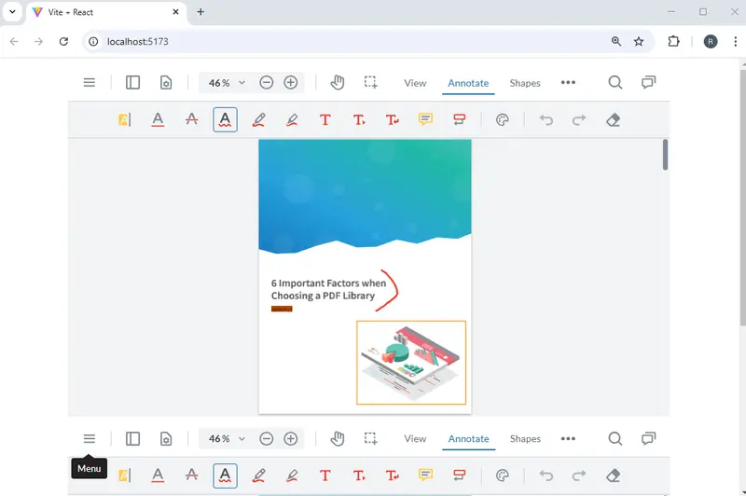
Task: Toggle the Squiggly underline tool in lower toolbar
Action: pyautogui.click(x=225, y=475)
